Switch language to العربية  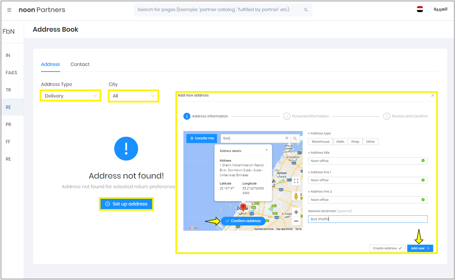pos(440,9)
